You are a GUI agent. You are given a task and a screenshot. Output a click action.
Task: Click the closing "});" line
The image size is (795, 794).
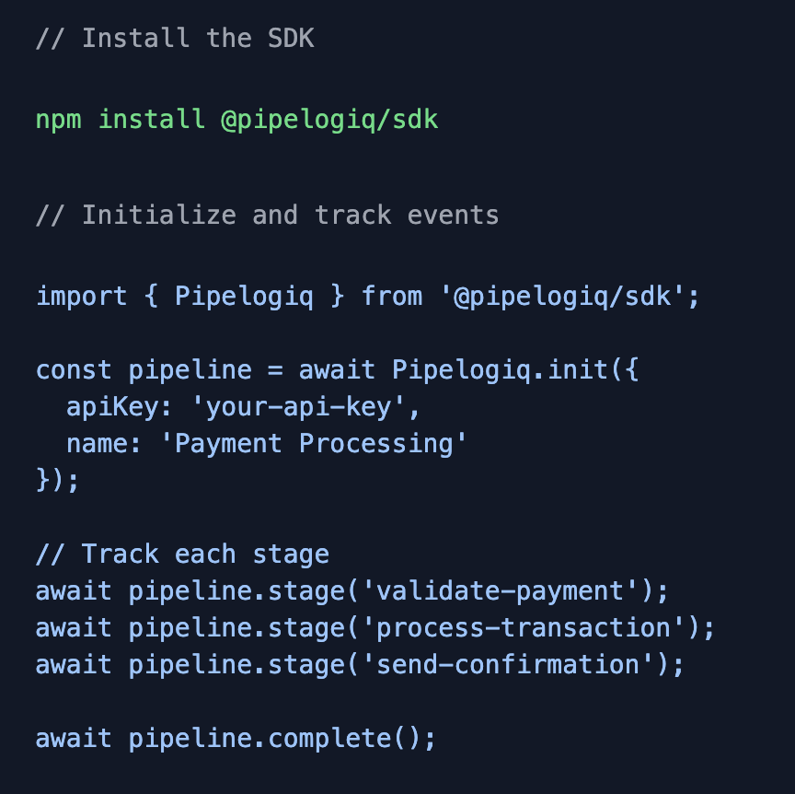pos(58,481)
